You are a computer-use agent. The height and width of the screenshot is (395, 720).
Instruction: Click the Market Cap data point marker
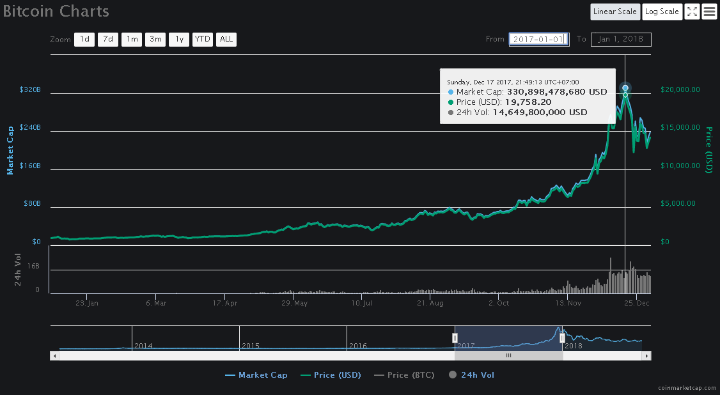pos(625,88)
